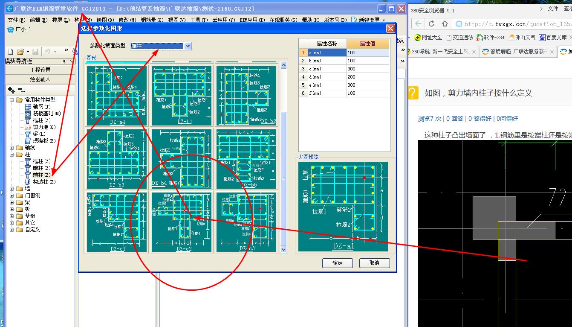Viewport: 572px width, 327px height.
Task: Select the DZ-c1 section thumbnail
Action: [117, 222]
